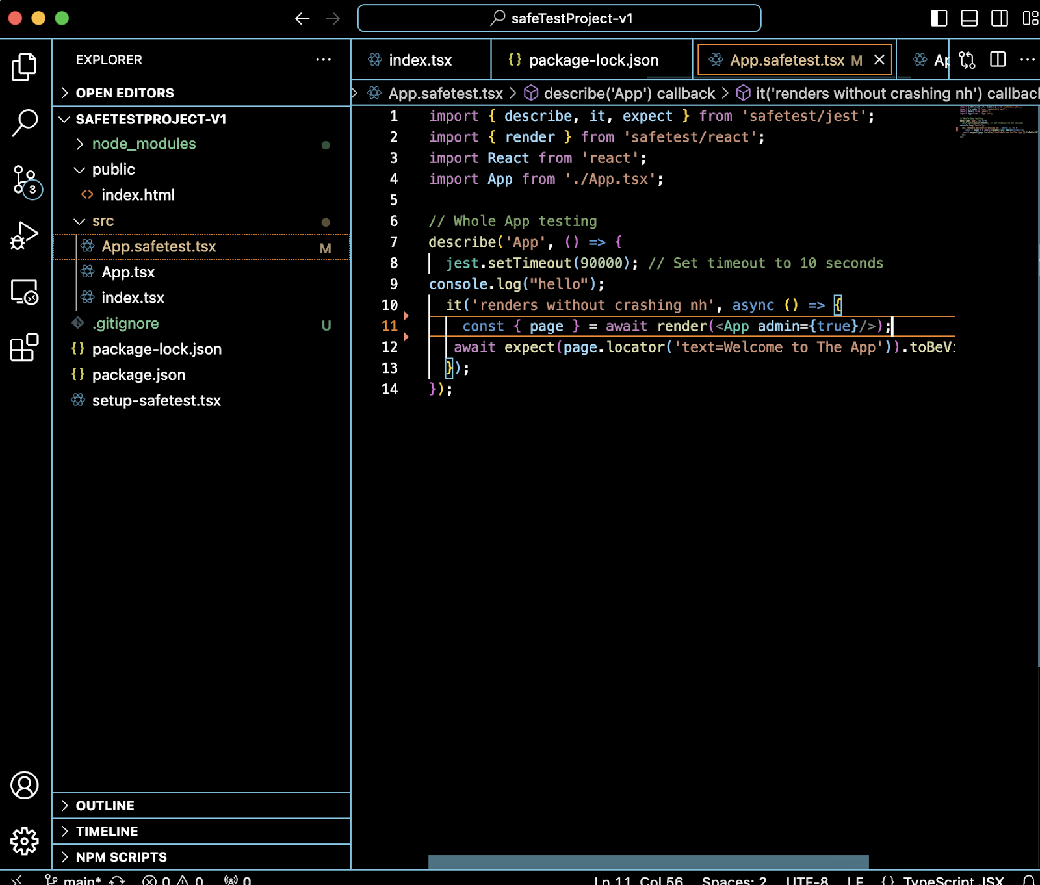Open the notifications bell icon
Image resolution: width=1040 pixels, height=885 pixels.
coord(1029,880)
